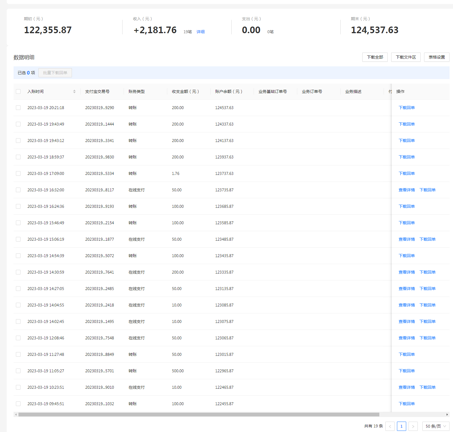Click the opening balance 122,355.87

(x=48, y=30)
